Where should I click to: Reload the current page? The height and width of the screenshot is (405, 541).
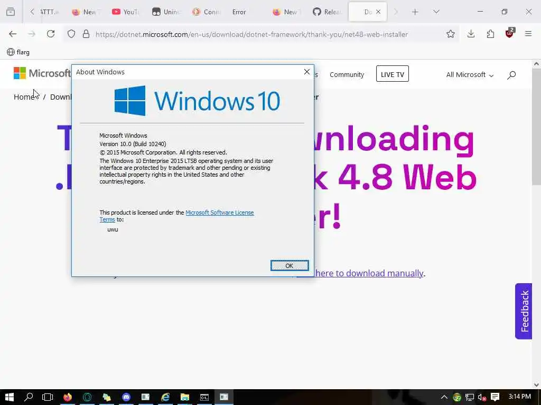pos(51,34)
